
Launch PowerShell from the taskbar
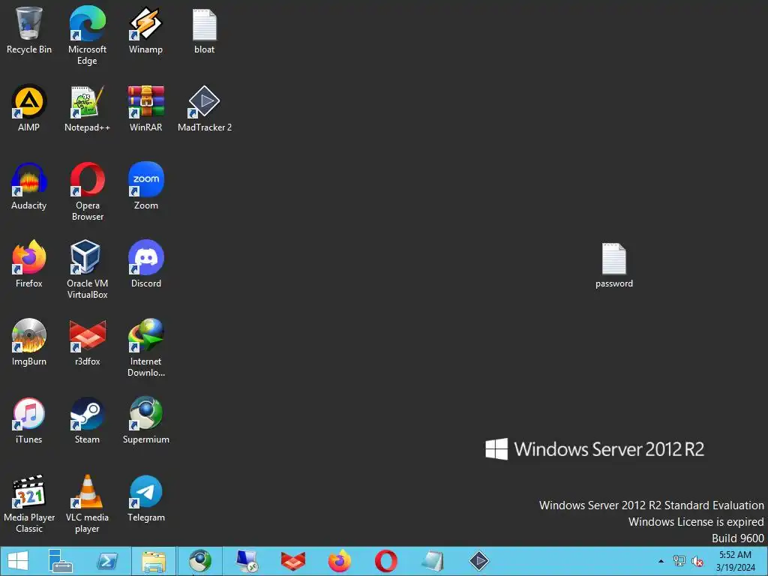click(107, 561)
